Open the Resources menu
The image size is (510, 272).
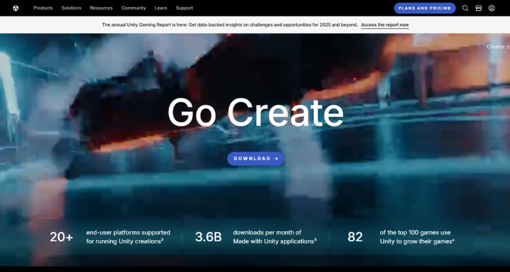(x=101, y=8)
